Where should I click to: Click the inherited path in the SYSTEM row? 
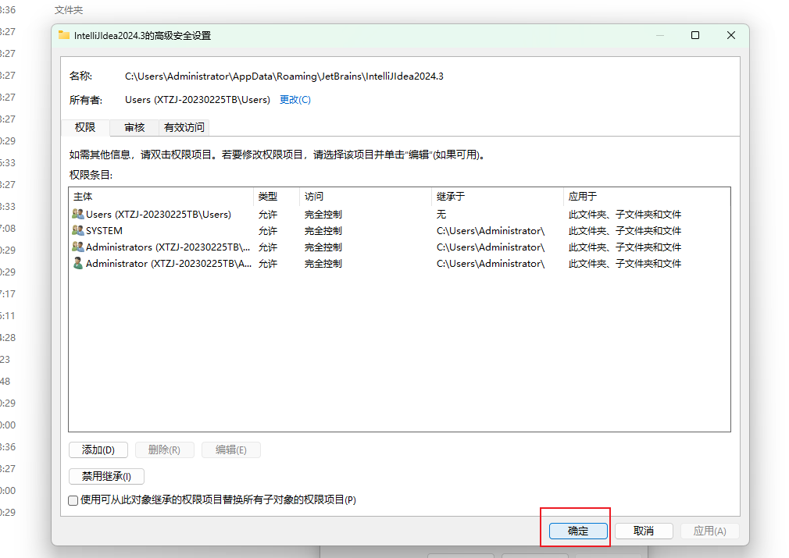(x=491, y=231)
